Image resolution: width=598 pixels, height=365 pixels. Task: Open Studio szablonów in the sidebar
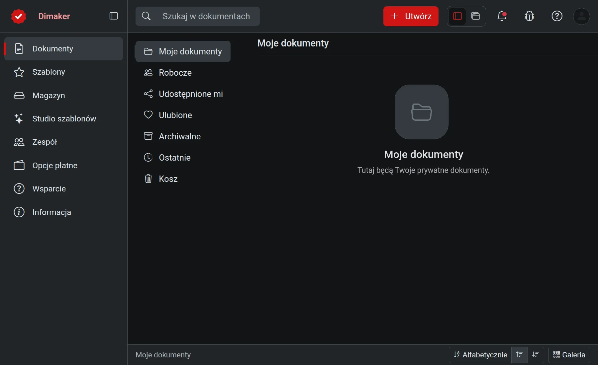pos(63,119)
